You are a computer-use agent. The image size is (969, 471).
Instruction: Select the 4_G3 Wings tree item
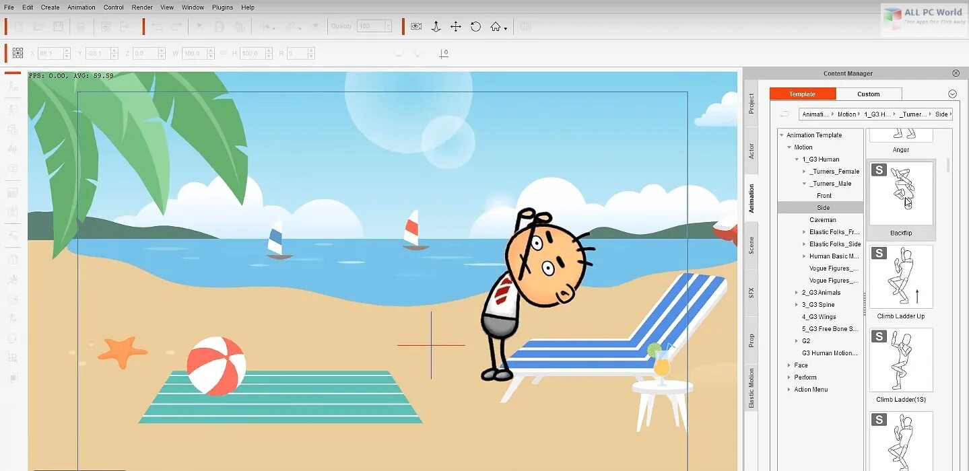[x=819, y=317]
